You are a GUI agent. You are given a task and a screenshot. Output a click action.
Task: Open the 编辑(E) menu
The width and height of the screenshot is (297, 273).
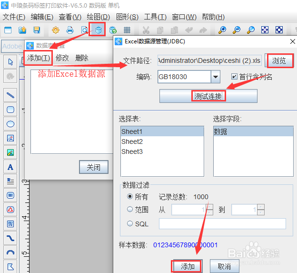point(42,17)
